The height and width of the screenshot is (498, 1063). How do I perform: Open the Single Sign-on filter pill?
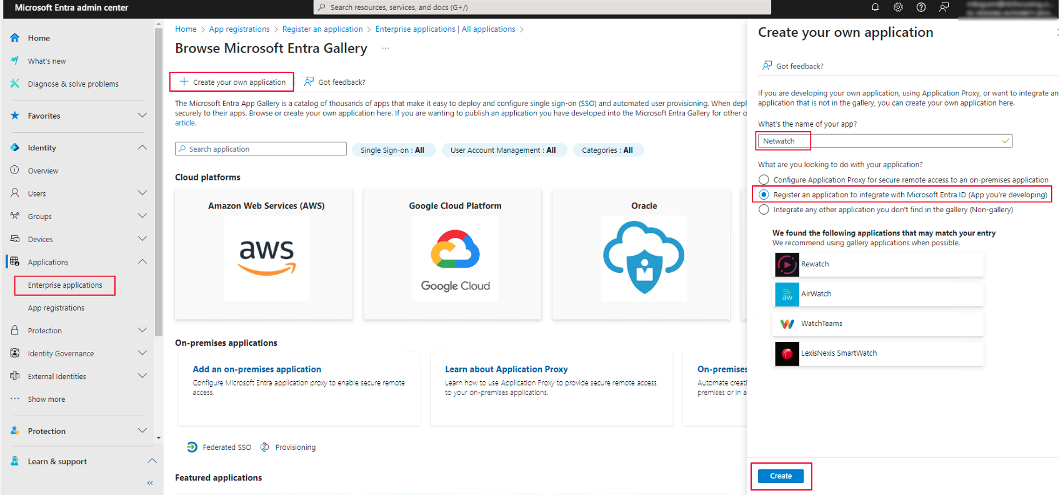click(392, 150)
